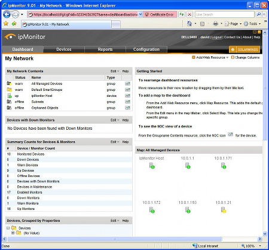Switch to the Devices tab
This screenshot has width=269, height=250.
[64, 50]
